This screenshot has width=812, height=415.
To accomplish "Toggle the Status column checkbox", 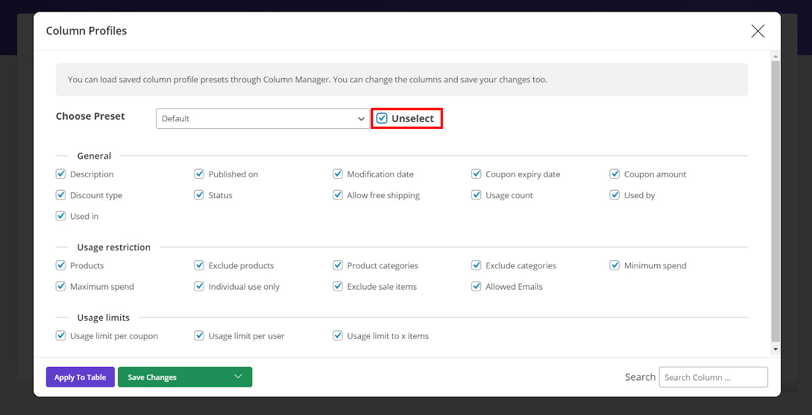I will tap(199, 195).
